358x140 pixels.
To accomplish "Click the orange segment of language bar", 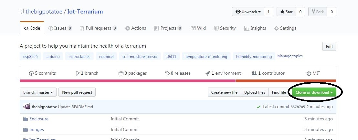I will point(286,81).
